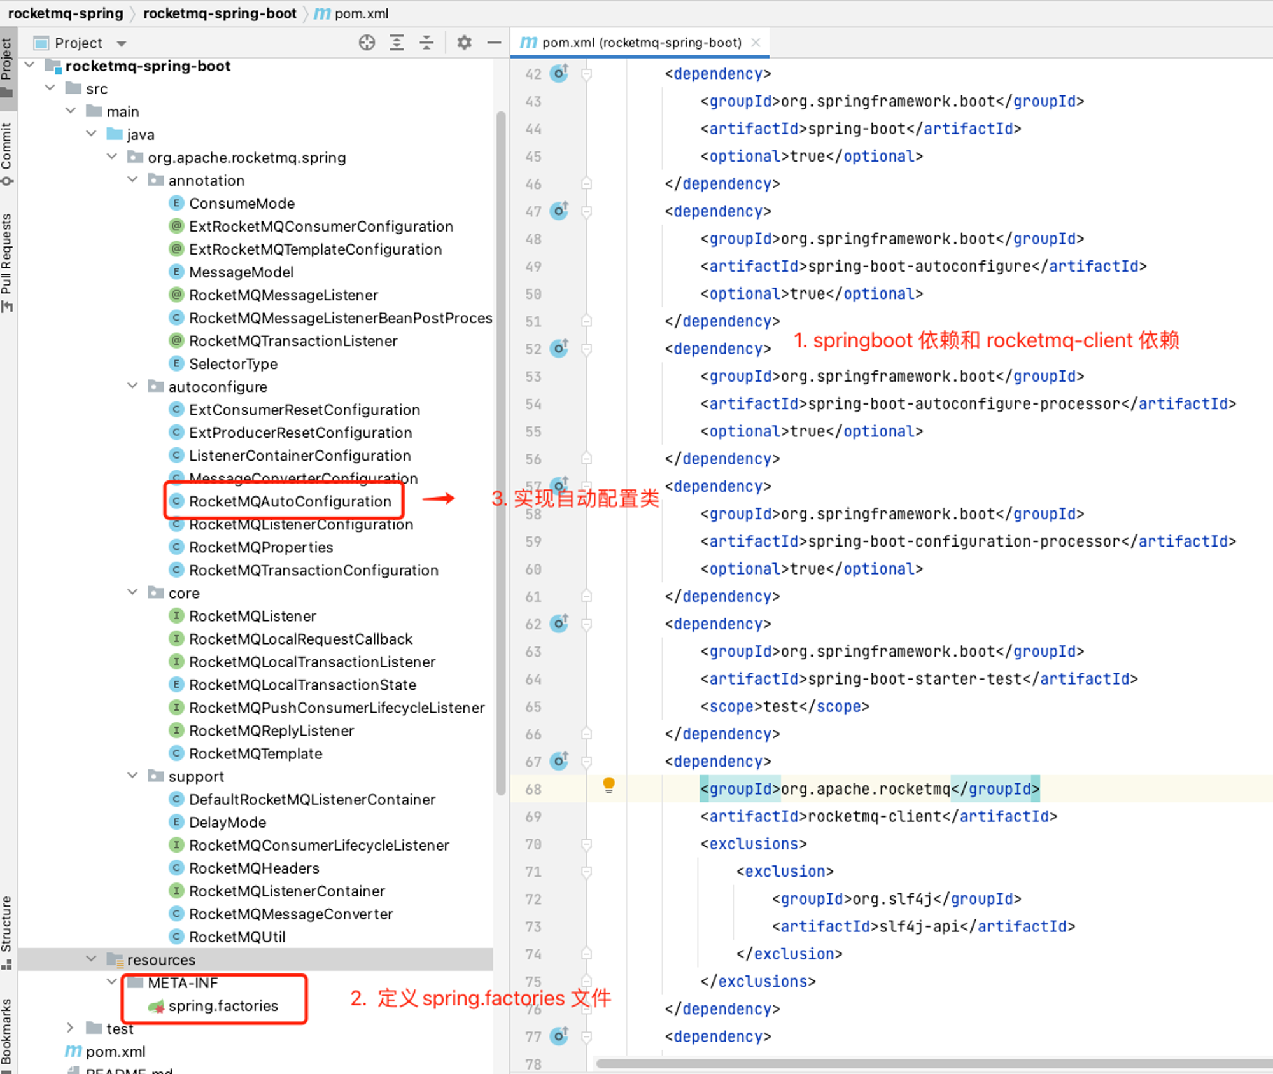Open RocketMQProperties class
1273x1074 pixels.
pos(251,547)
